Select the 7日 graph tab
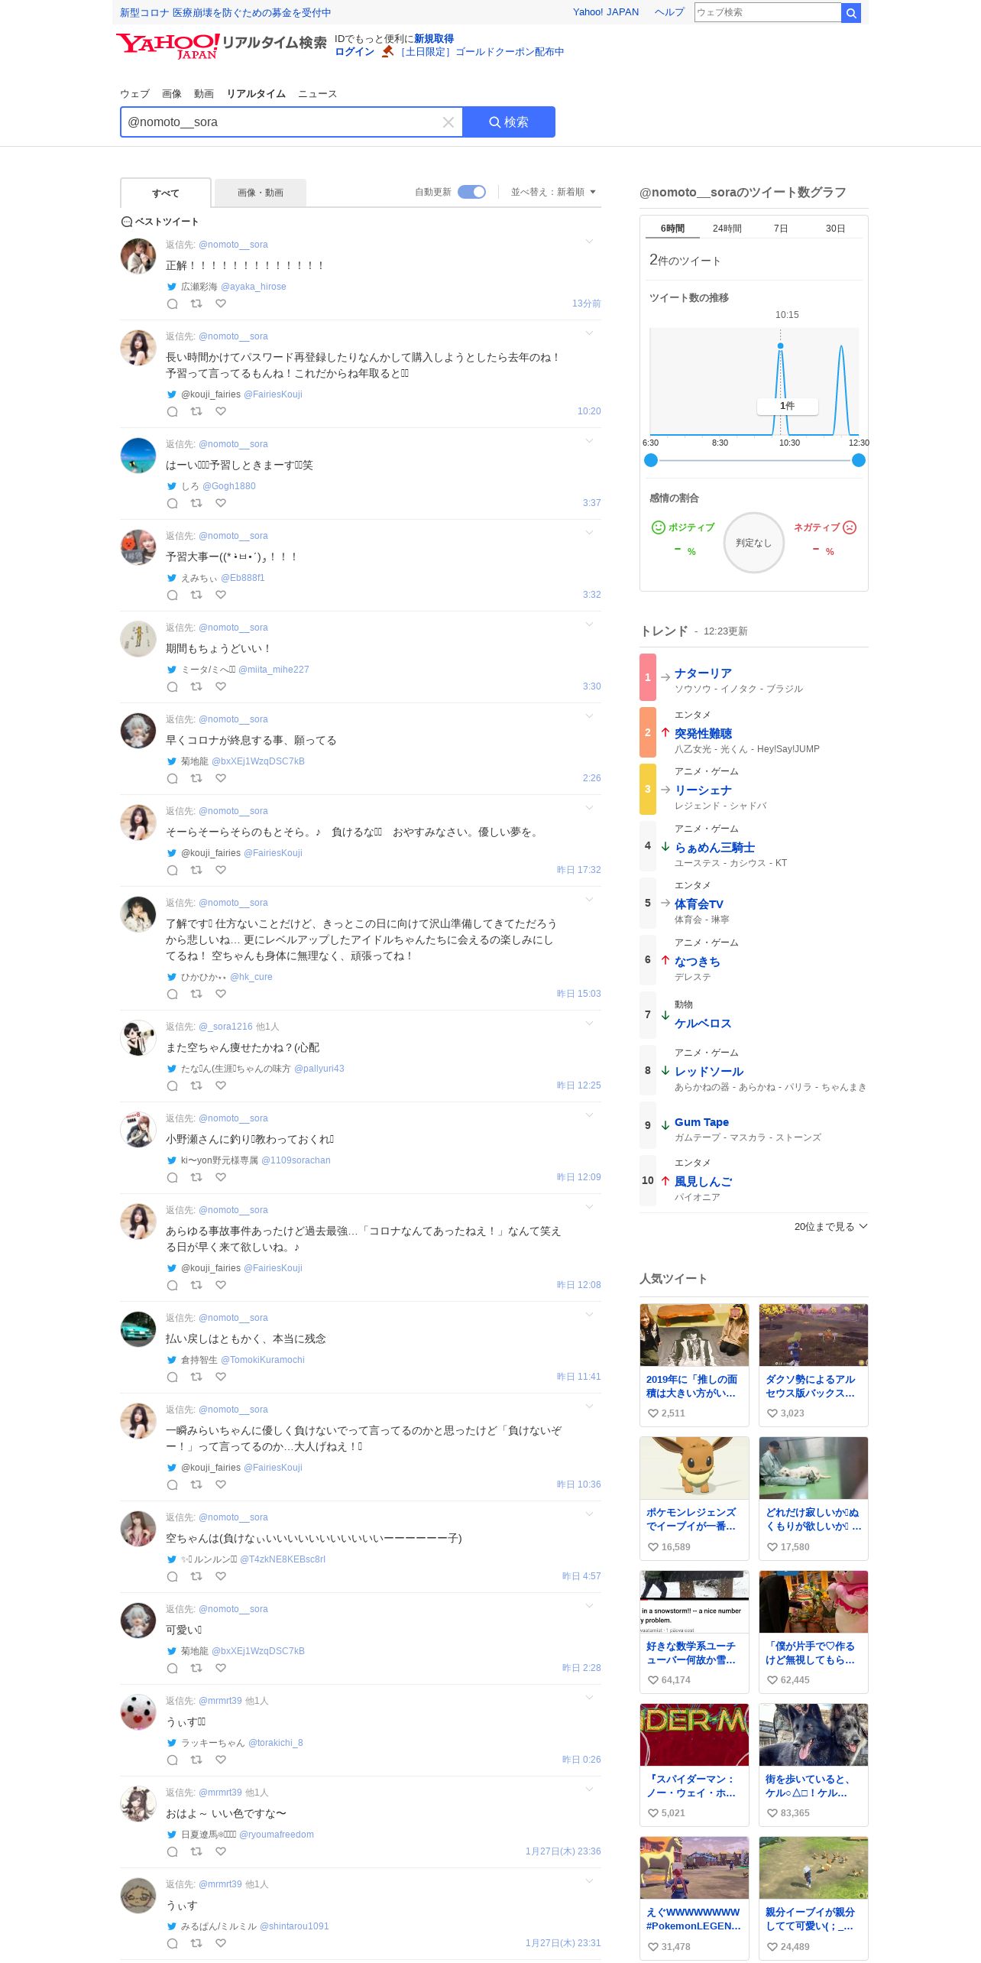981x1963 pixels. [x=781, y=229]
